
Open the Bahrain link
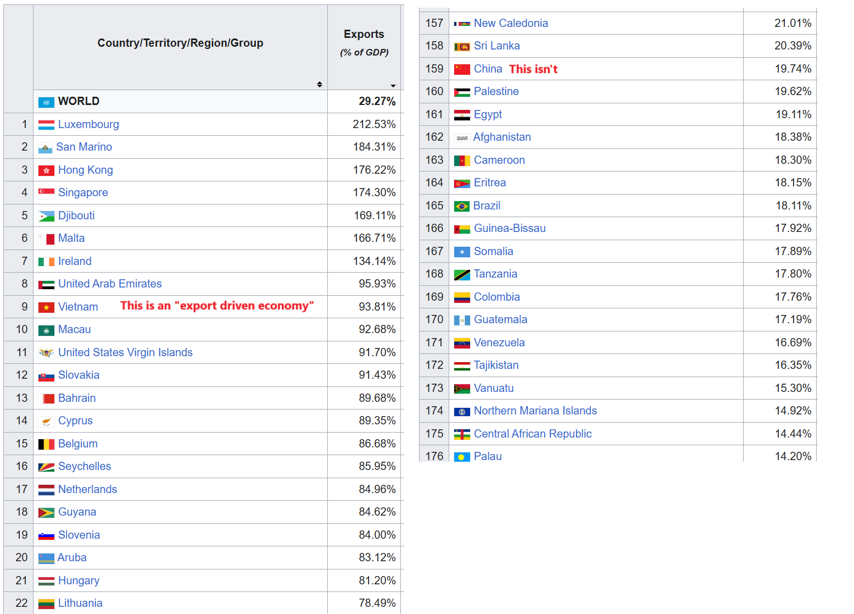pyautogui.click(x=77, y=398)
